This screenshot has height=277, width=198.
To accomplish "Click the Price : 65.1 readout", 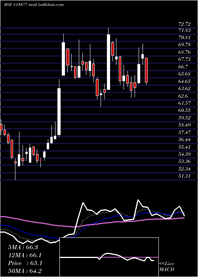I will [x=25, y=263].
